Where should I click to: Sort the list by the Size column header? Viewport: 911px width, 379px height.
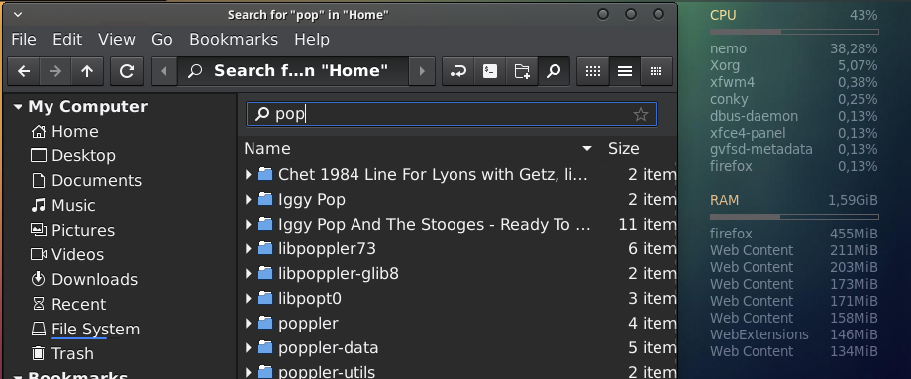point(639,149)
